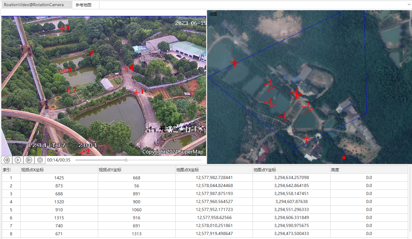The height and width of the screenshot is (239, 412).
Task: Click the 高度 value in row 5
Action: 369,210
